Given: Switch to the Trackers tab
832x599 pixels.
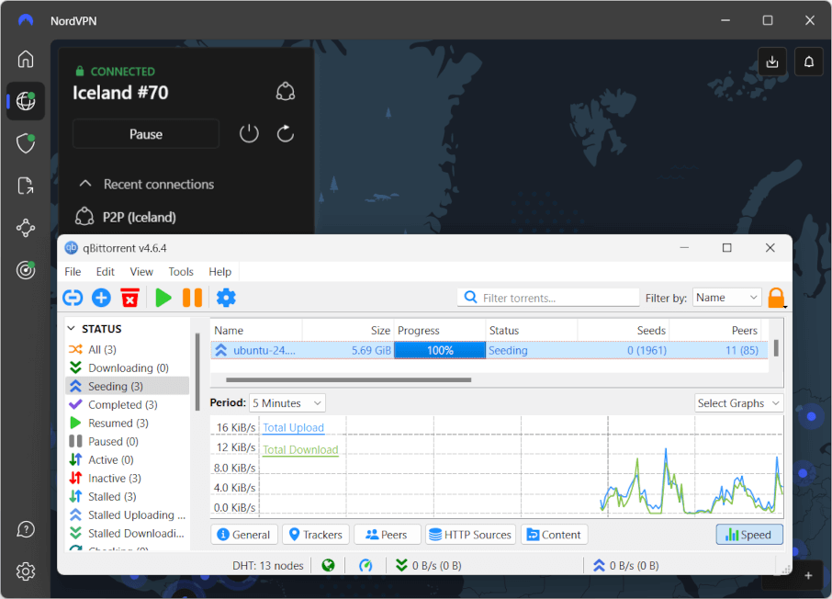Looking at the screenshot, I should coord(316,535).
